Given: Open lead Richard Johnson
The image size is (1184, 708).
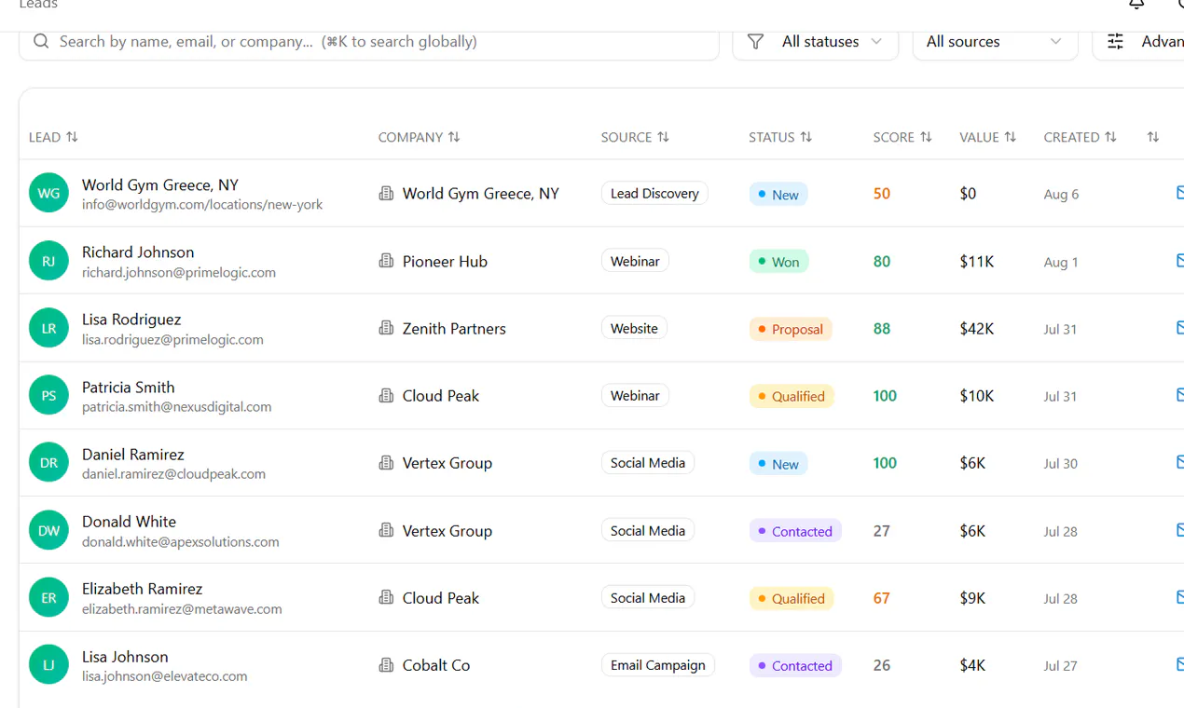Looking at the screenshot, I should point(138,252).
